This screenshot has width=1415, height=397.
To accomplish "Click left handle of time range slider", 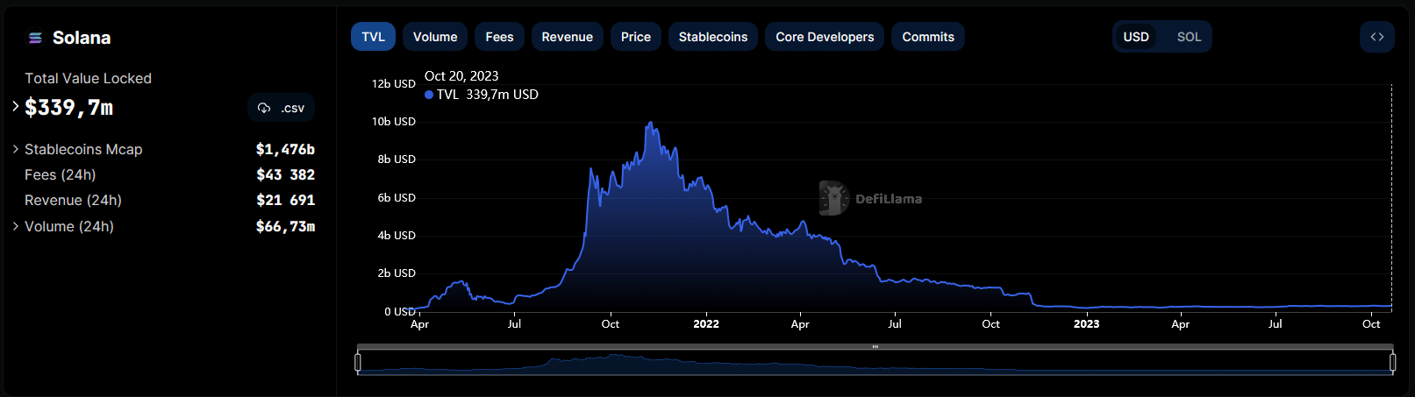I will 358,362.
